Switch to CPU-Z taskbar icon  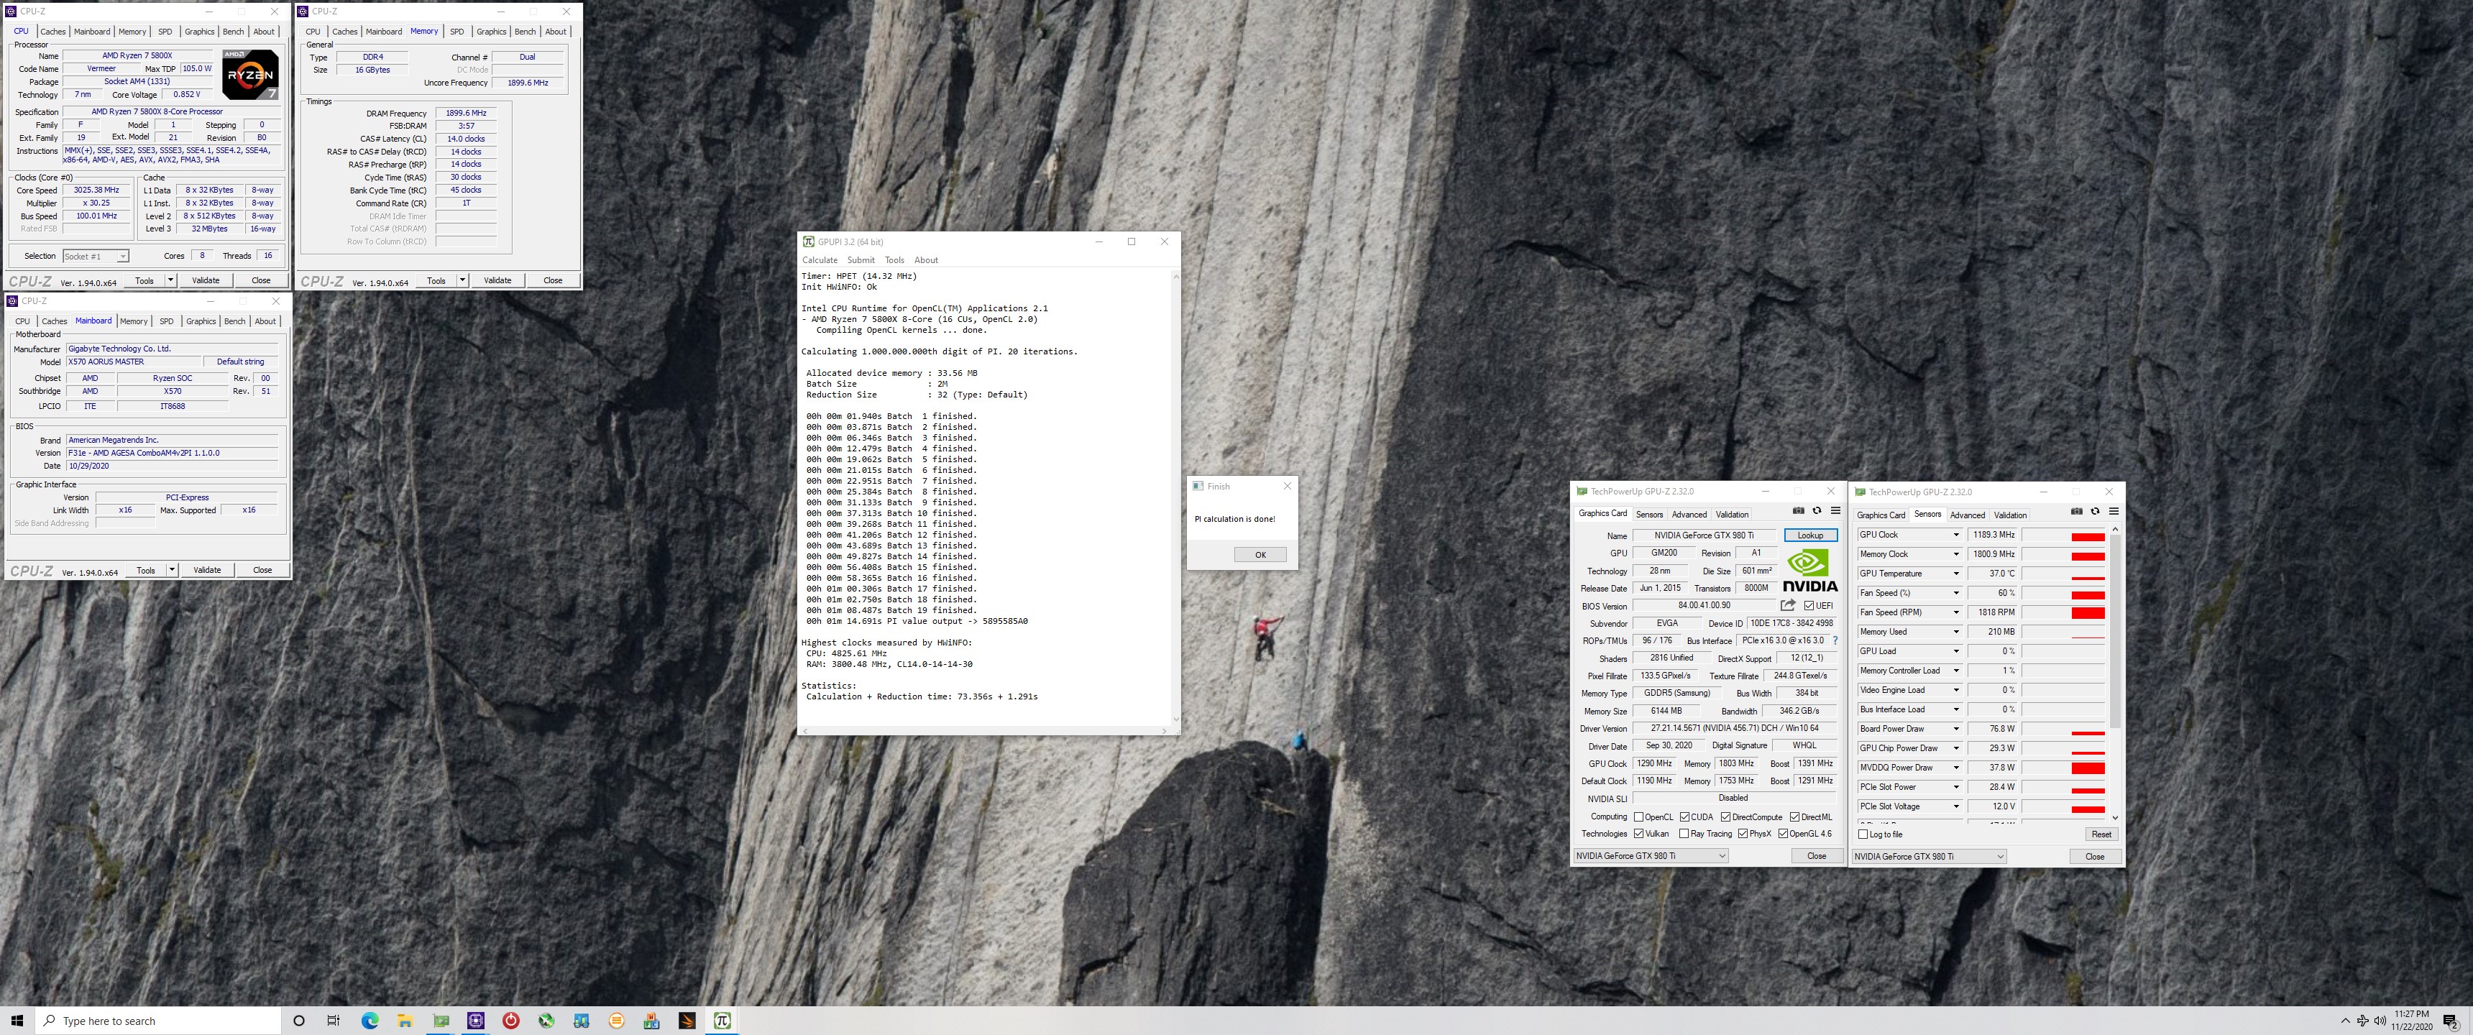pos(475,1021)
